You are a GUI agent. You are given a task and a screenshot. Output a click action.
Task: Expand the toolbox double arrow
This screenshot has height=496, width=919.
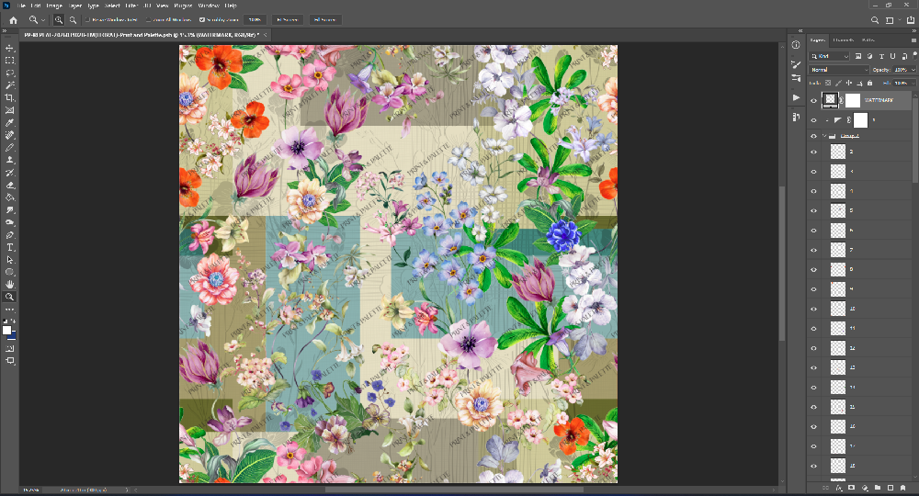[4, 31]
